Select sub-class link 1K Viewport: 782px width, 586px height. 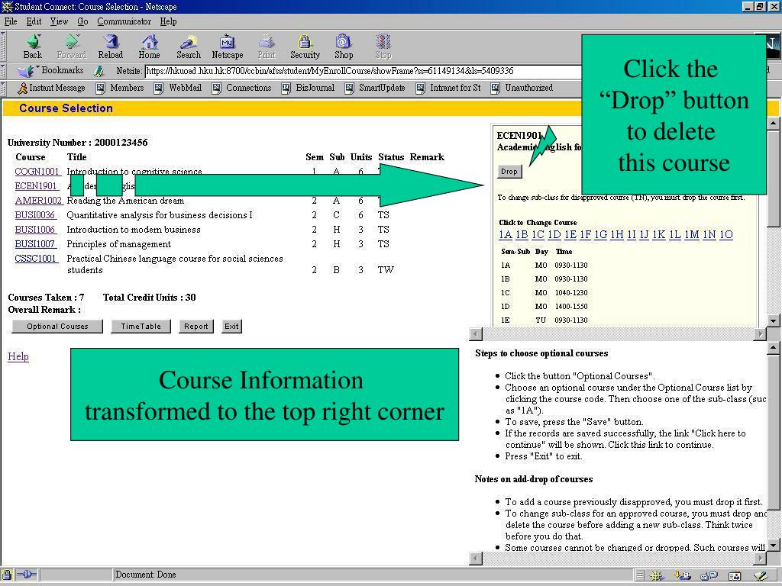click(659, 234)
